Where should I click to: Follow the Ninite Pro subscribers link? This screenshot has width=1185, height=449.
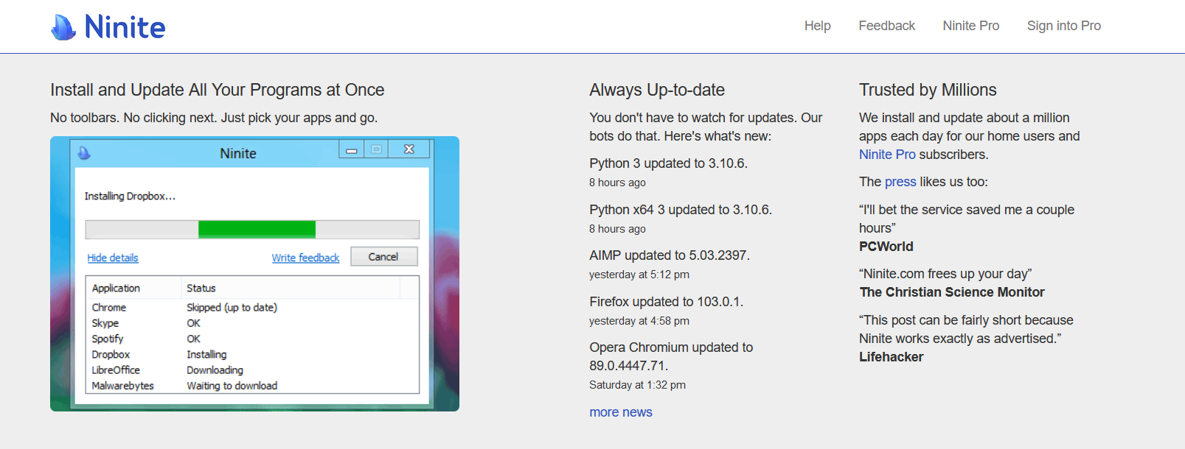pos(887,155)
